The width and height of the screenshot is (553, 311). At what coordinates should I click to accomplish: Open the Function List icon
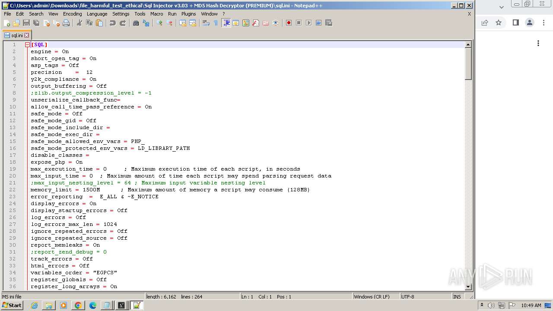coord(256,23)
